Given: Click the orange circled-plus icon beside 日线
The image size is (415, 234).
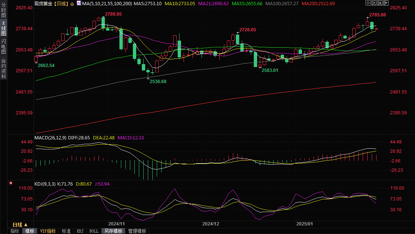Looking at the screenshot, I should point(72,4).
